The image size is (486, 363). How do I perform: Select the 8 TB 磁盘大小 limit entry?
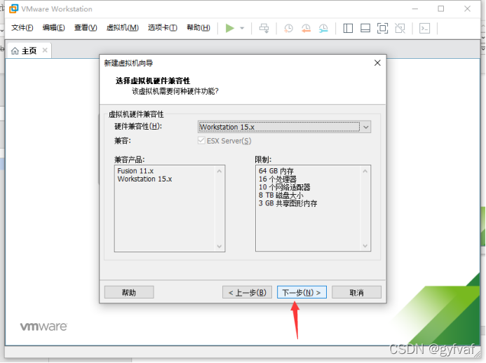[281, 195]
